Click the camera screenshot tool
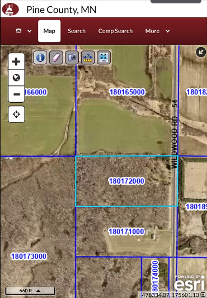This screenshot has width=207, height=298. [72, 57]
